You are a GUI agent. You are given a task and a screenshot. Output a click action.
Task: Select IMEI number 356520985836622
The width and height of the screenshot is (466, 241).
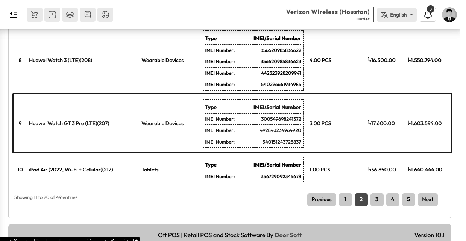click(281, 50)
